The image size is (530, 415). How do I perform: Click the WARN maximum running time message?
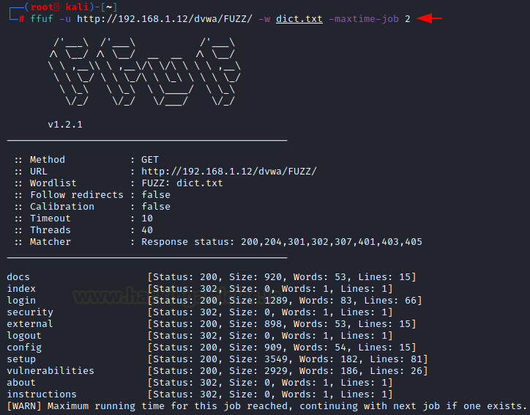point(266,406)
